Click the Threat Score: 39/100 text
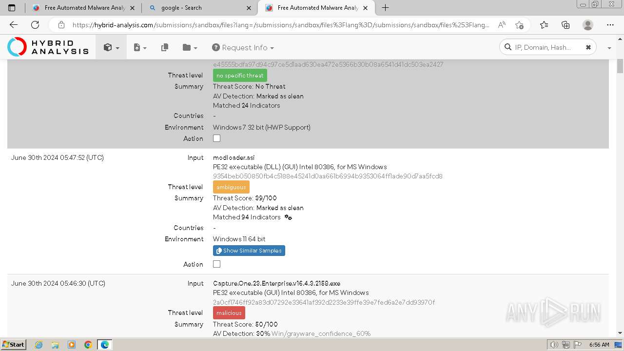The width and height of the screenshot is (624, 351). point(245,198)
